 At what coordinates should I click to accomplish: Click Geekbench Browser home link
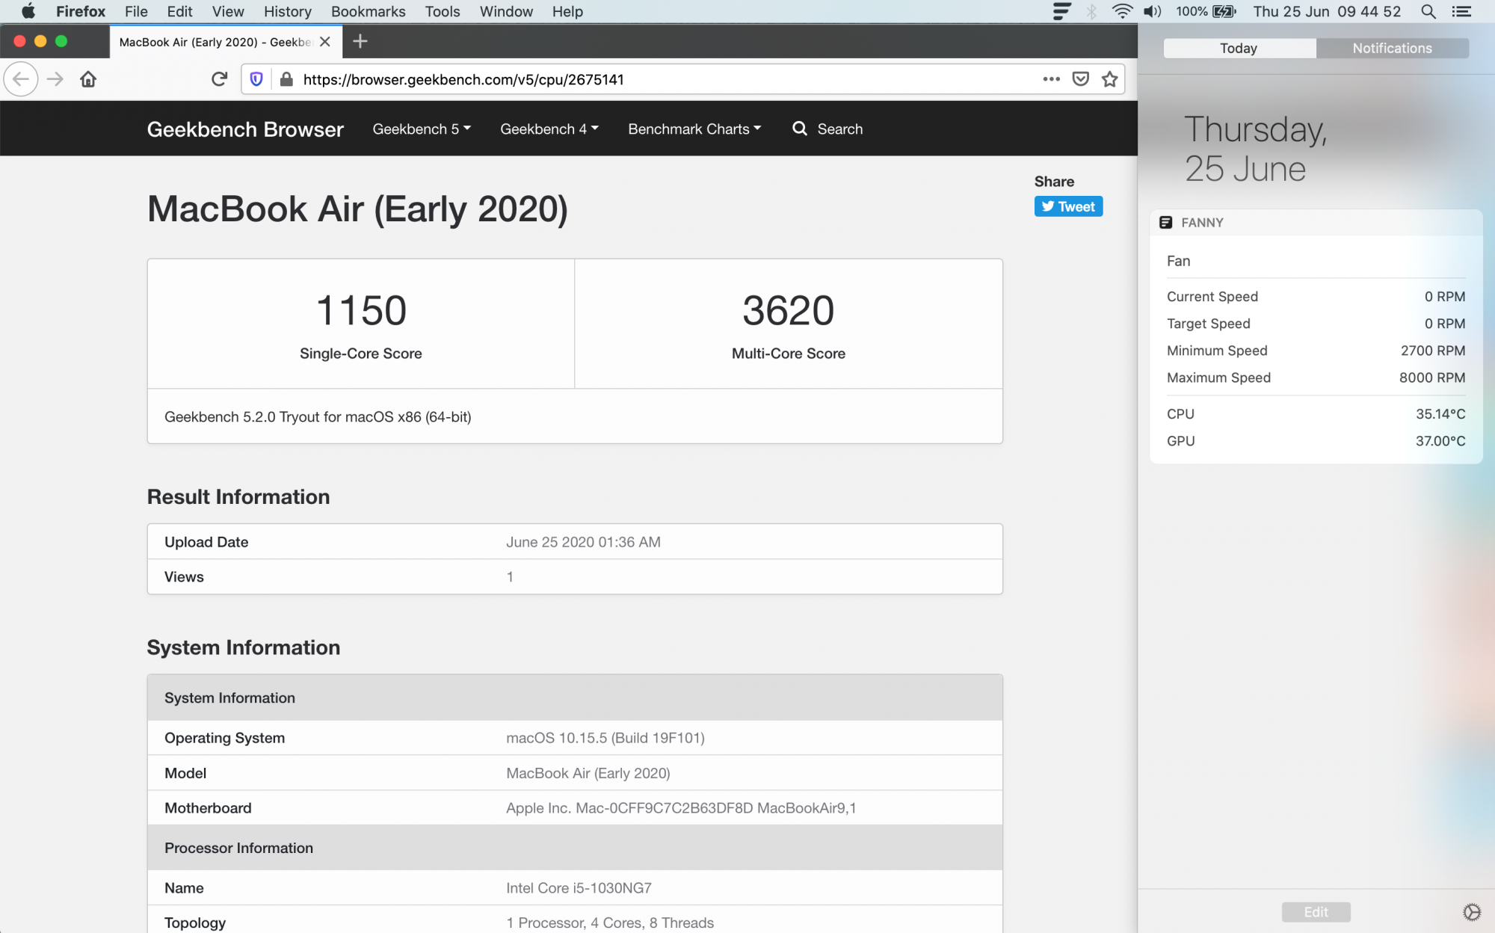[245, 129]
